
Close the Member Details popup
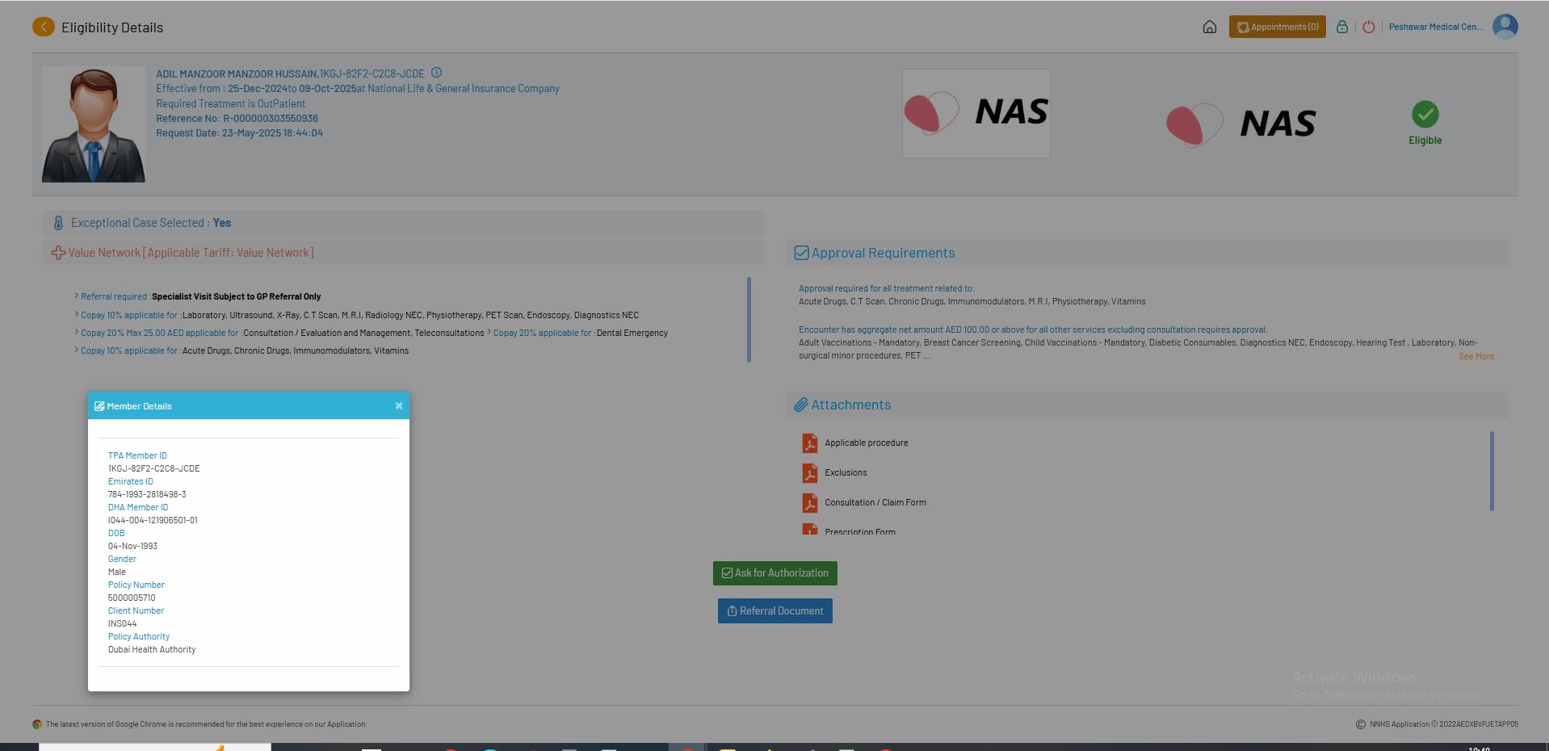click(399, 406)
